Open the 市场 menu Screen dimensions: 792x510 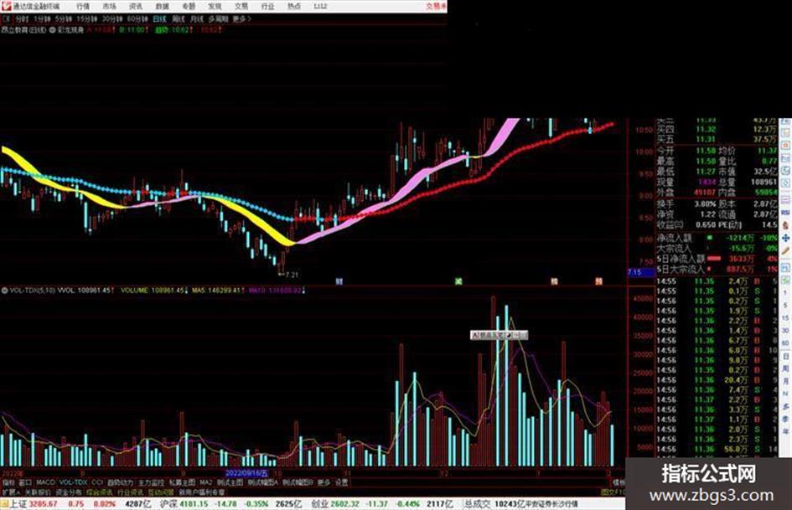point(109,6)
